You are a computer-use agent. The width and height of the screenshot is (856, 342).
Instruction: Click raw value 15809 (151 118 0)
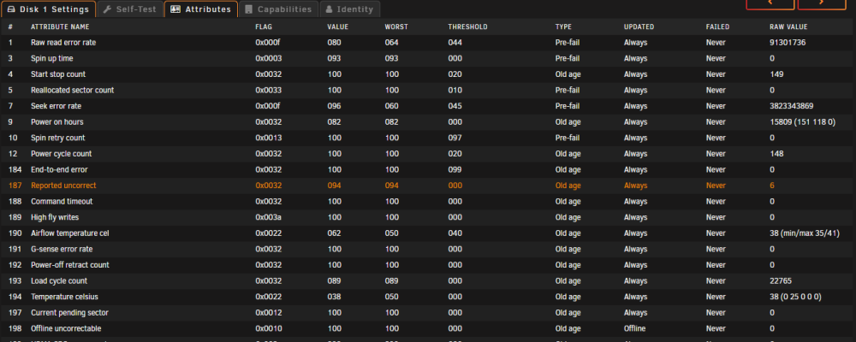pyautogui.click(x=802, y=121)
